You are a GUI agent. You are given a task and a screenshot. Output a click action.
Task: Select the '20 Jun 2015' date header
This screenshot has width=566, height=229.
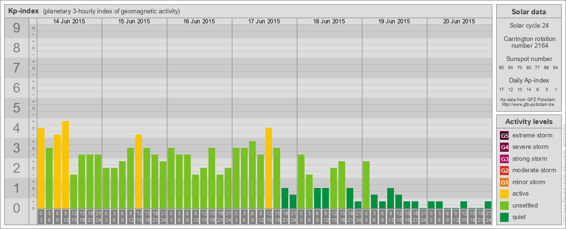[459, 21]
